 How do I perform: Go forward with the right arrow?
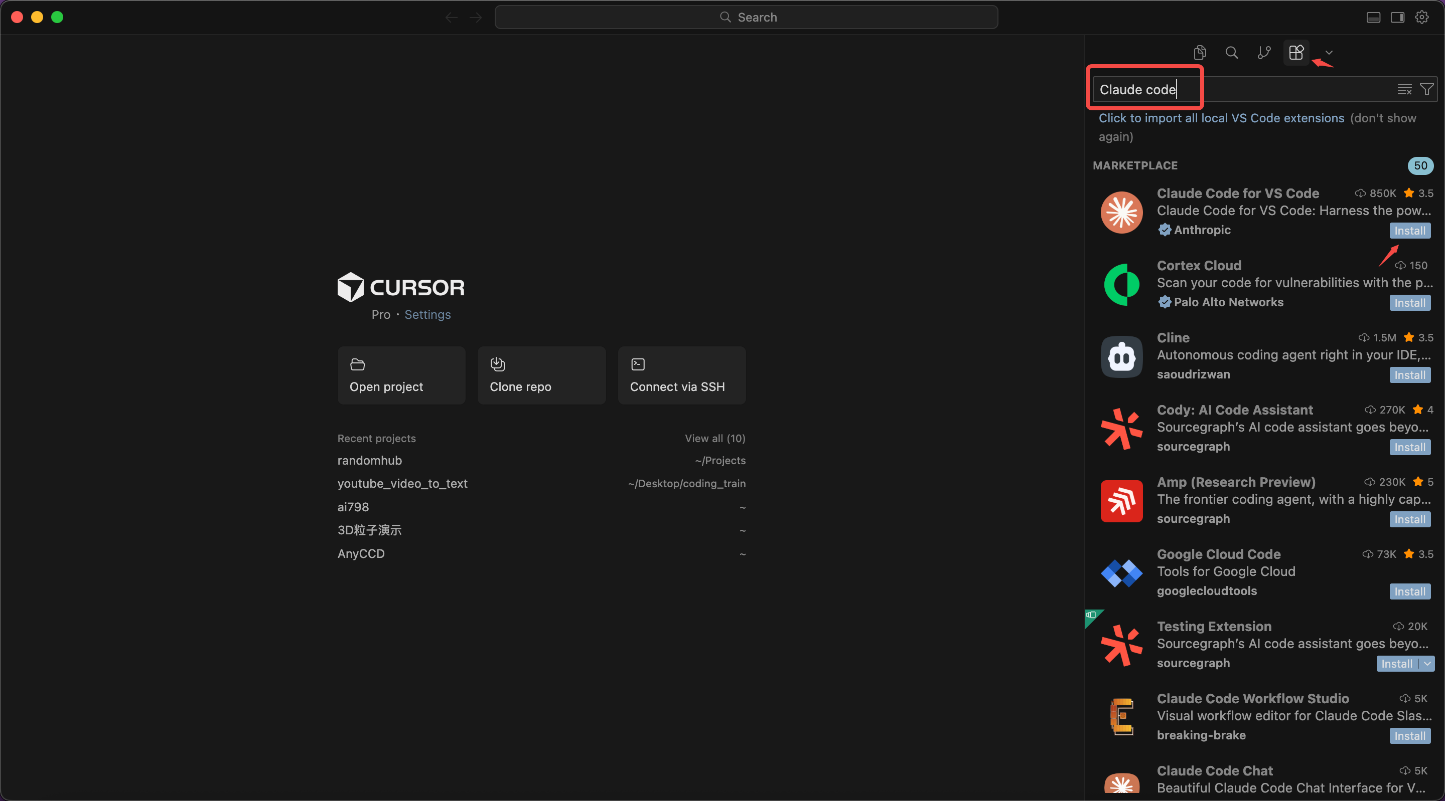476,18
